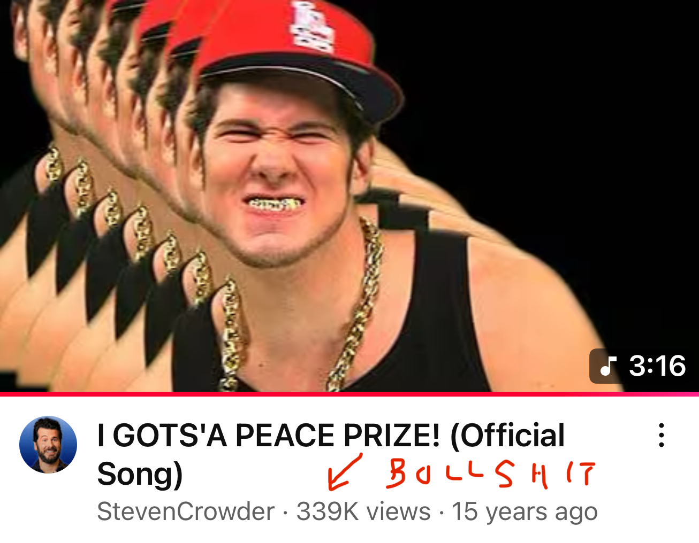Screen dimensions: 699x543
Task: Click the gold grill teeth in thumbnail
Action: (x=273, y=204)
